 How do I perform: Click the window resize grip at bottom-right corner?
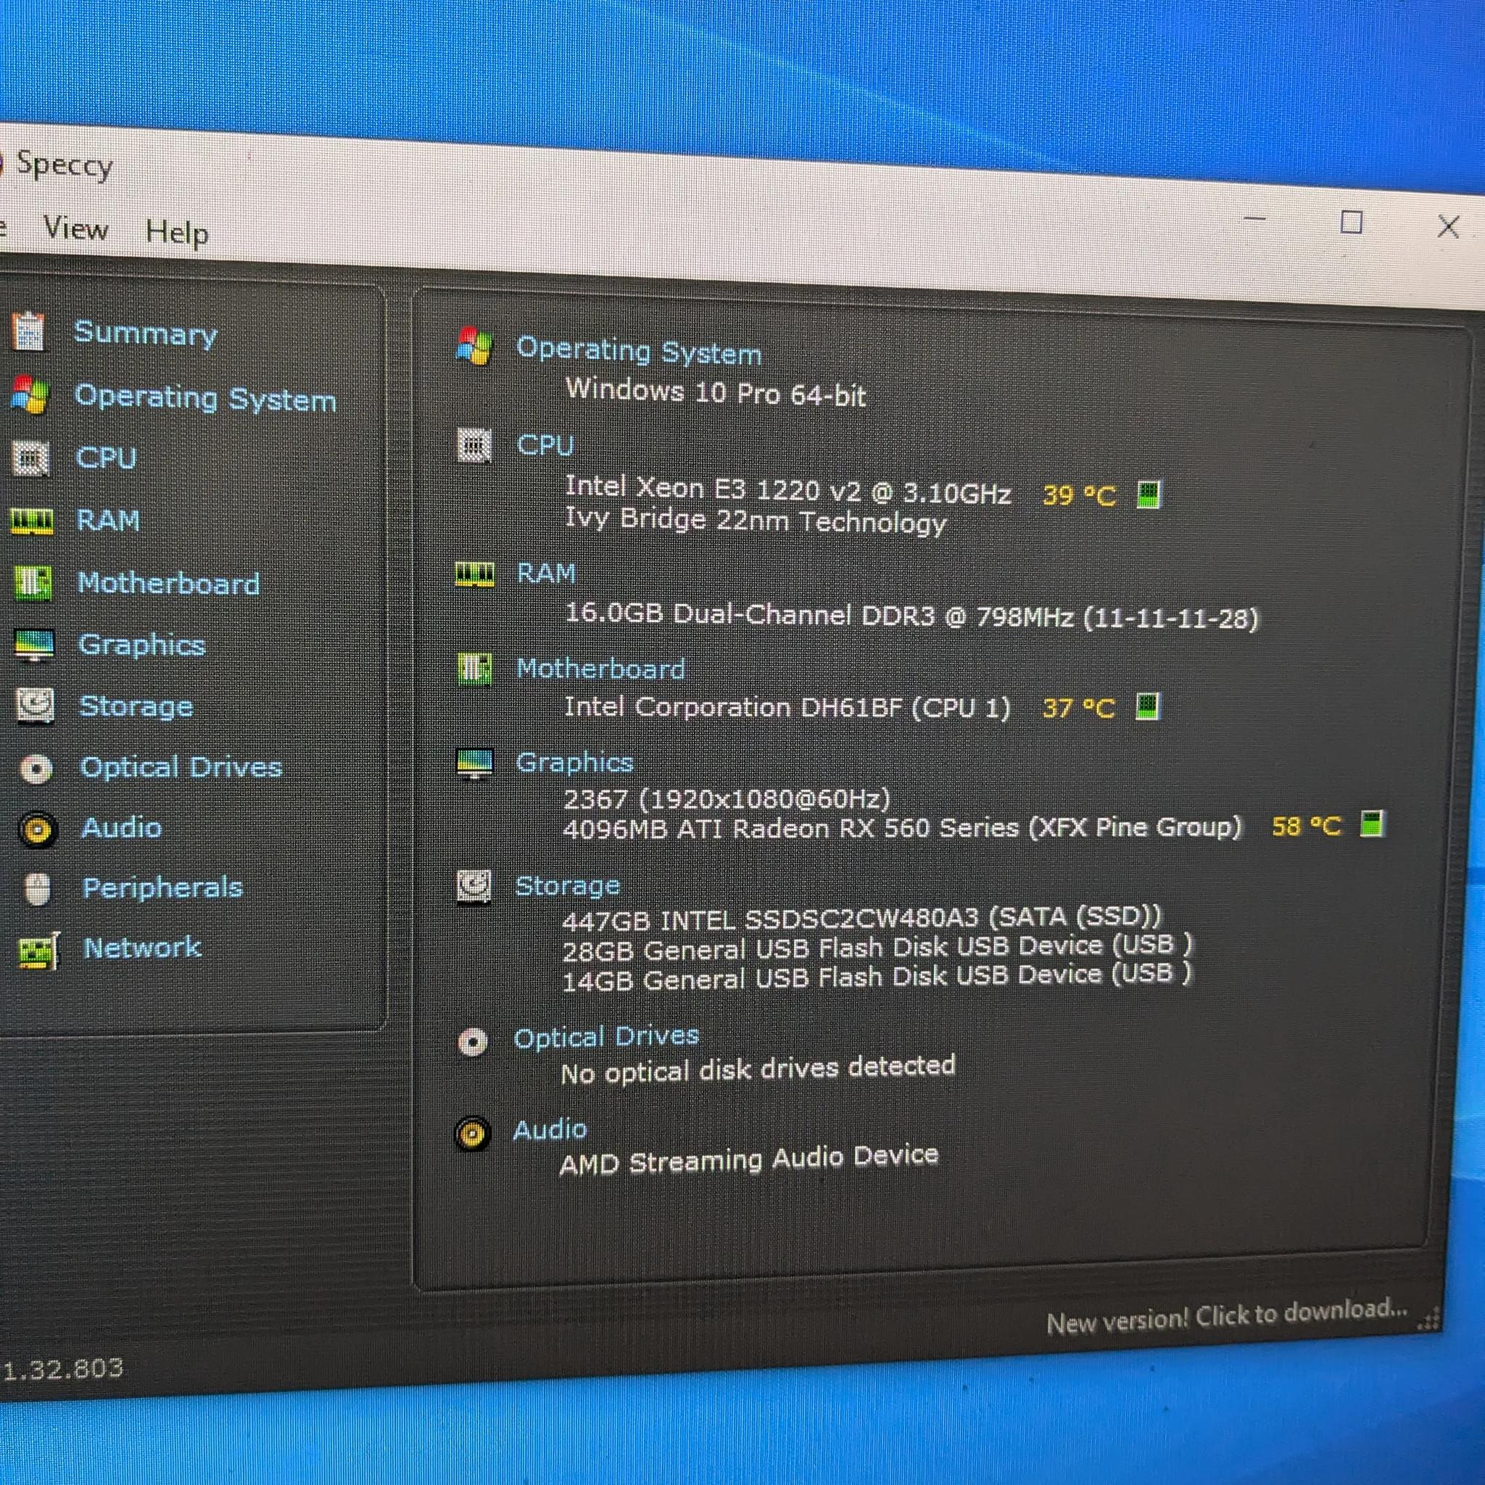click(1429, 1320)
